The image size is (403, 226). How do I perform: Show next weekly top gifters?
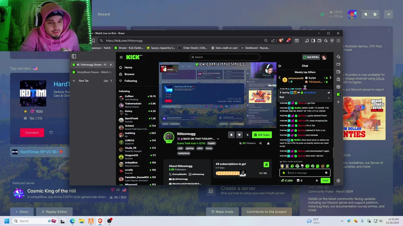coord(330,78)
